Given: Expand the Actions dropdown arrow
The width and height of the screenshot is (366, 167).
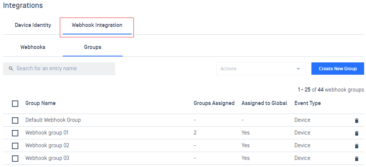Looking at the screenshot, I should 298,69.
